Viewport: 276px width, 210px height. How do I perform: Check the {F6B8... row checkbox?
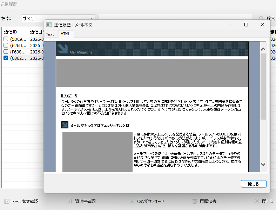(x=6, y=52)
